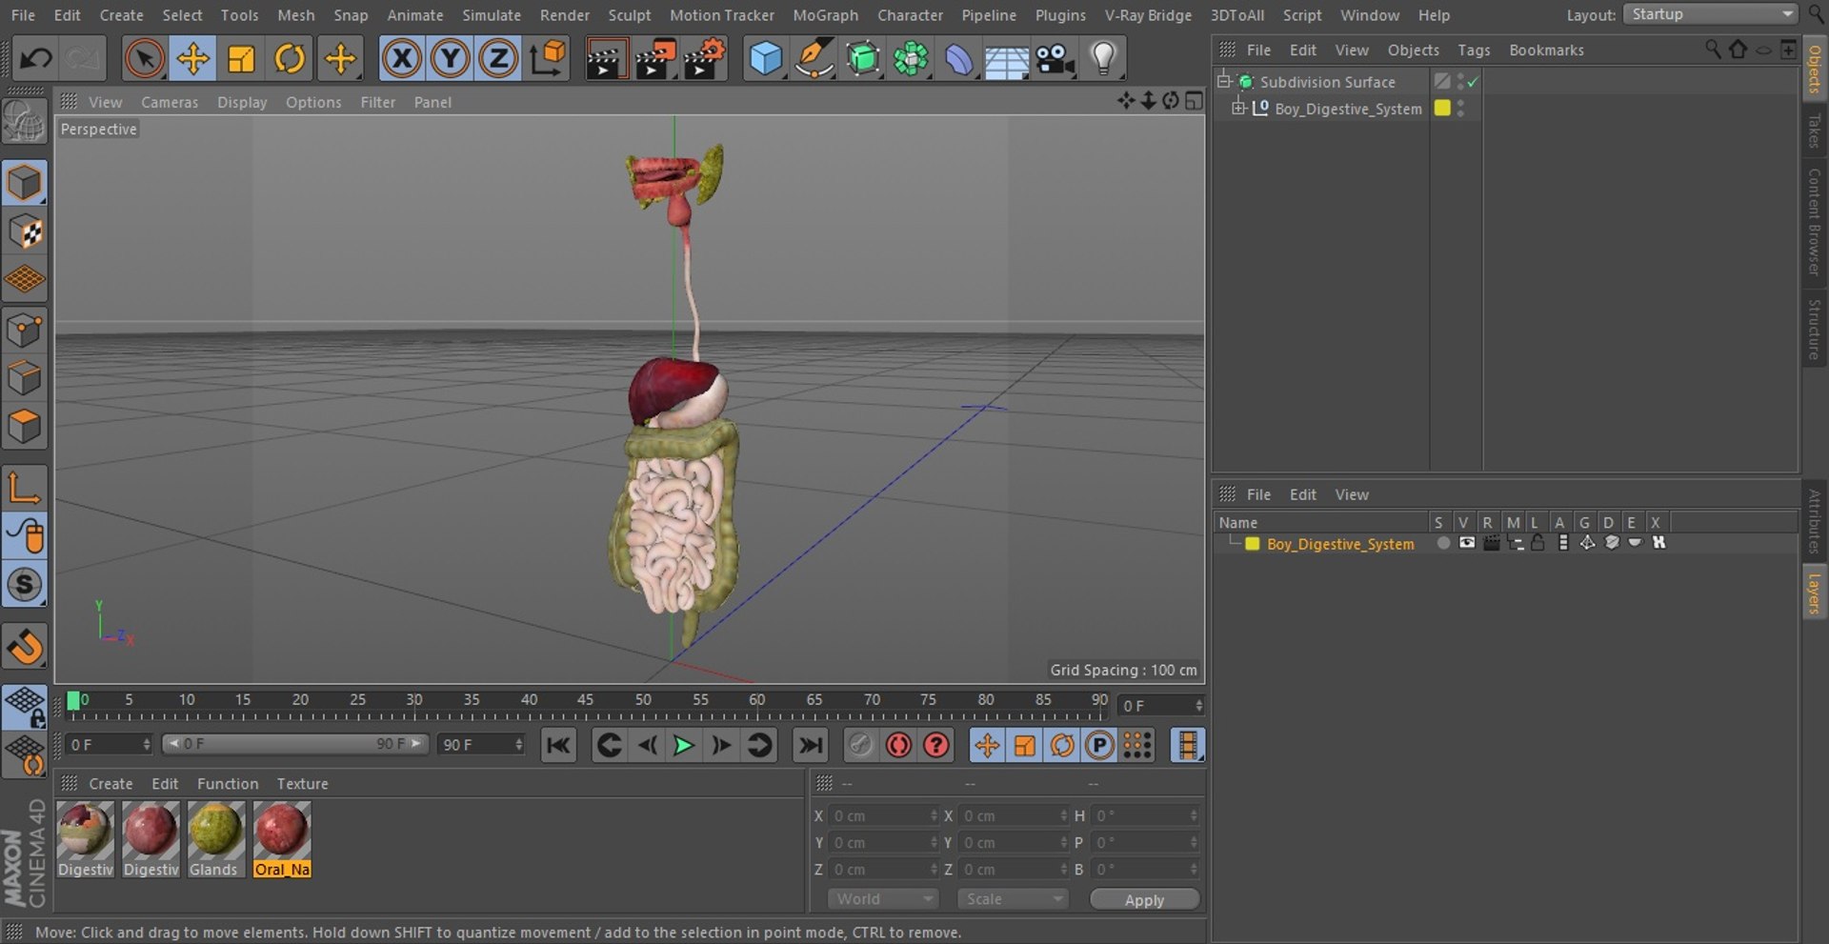The image size is (1829, 944).
Task: Open the viewport Cameras menu
Action: click(170, 102)
